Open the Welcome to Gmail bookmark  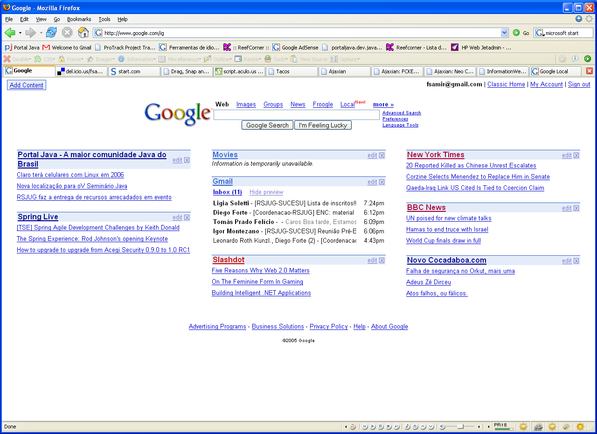[x=67, y=47]
